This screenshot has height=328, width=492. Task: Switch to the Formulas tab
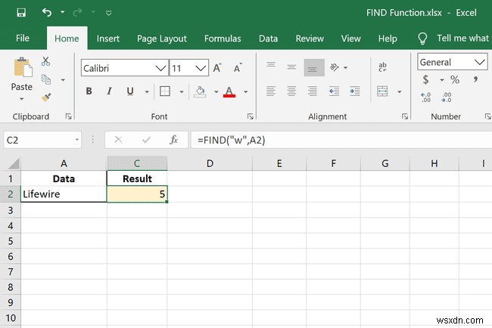pos(223,39)
